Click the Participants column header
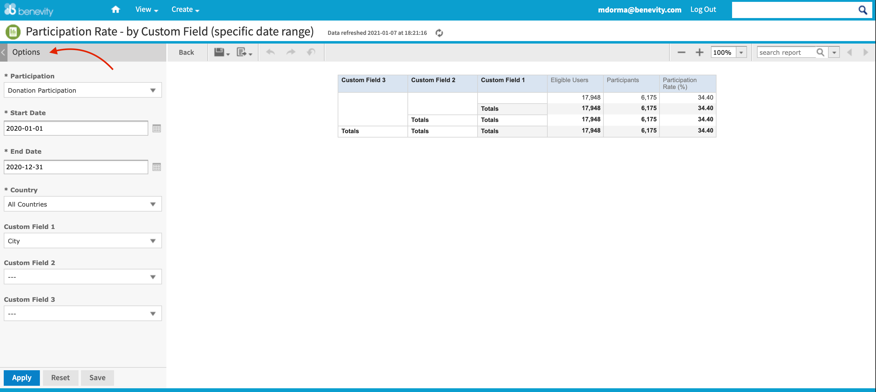 pyautogui.click(x=631, y=84)
